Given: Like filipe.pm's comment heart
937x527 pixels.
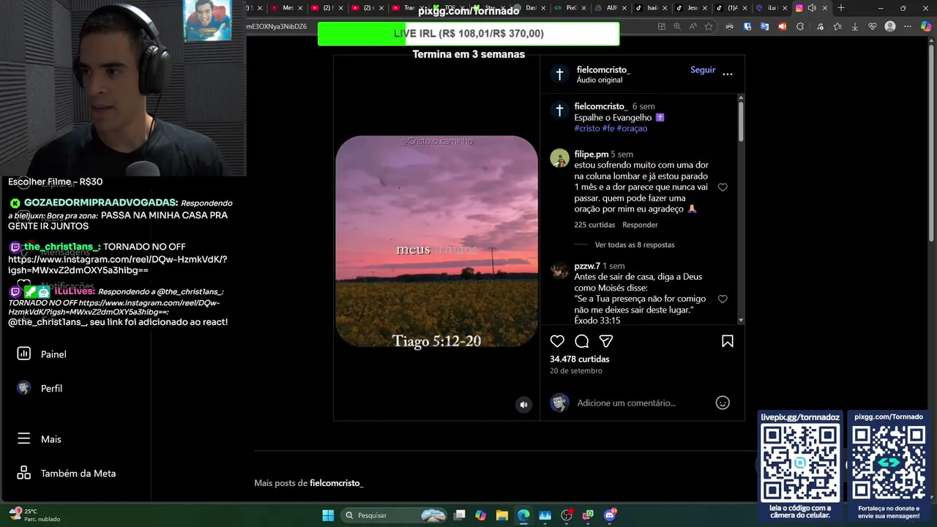Looking at the screenshot, I should [x=723, y=187].
